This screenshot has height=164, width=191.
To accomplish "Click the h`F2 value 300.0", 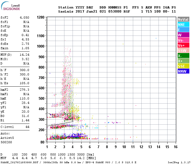I will click(25, 74).
